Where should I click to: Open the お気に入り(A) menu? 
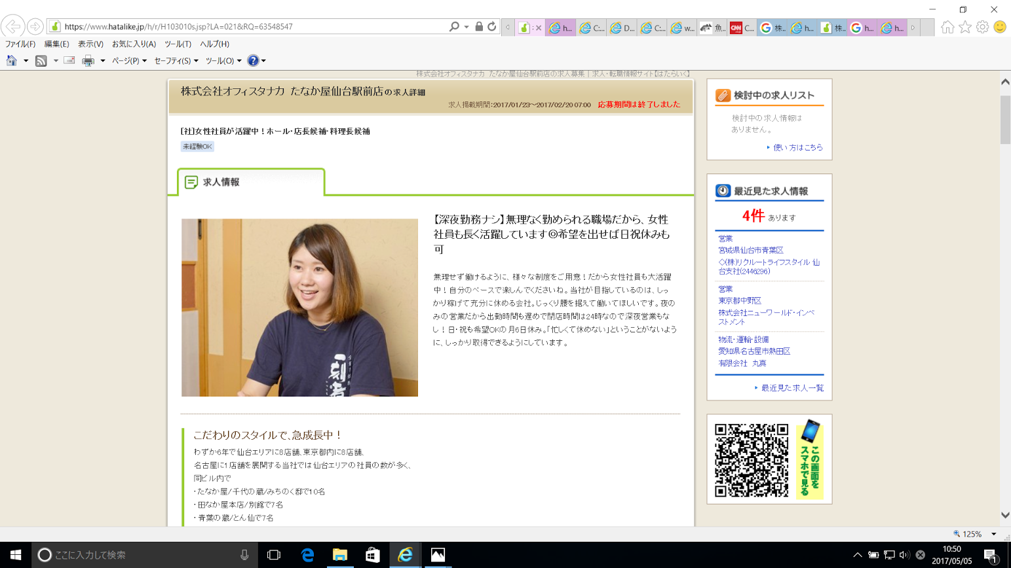coord(134,44)
